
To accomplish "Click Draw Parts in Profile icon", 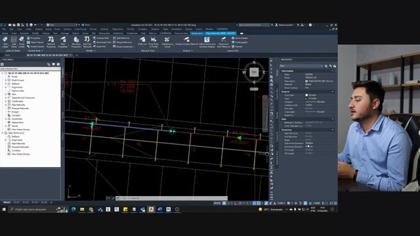I will (x=154, y=42).
